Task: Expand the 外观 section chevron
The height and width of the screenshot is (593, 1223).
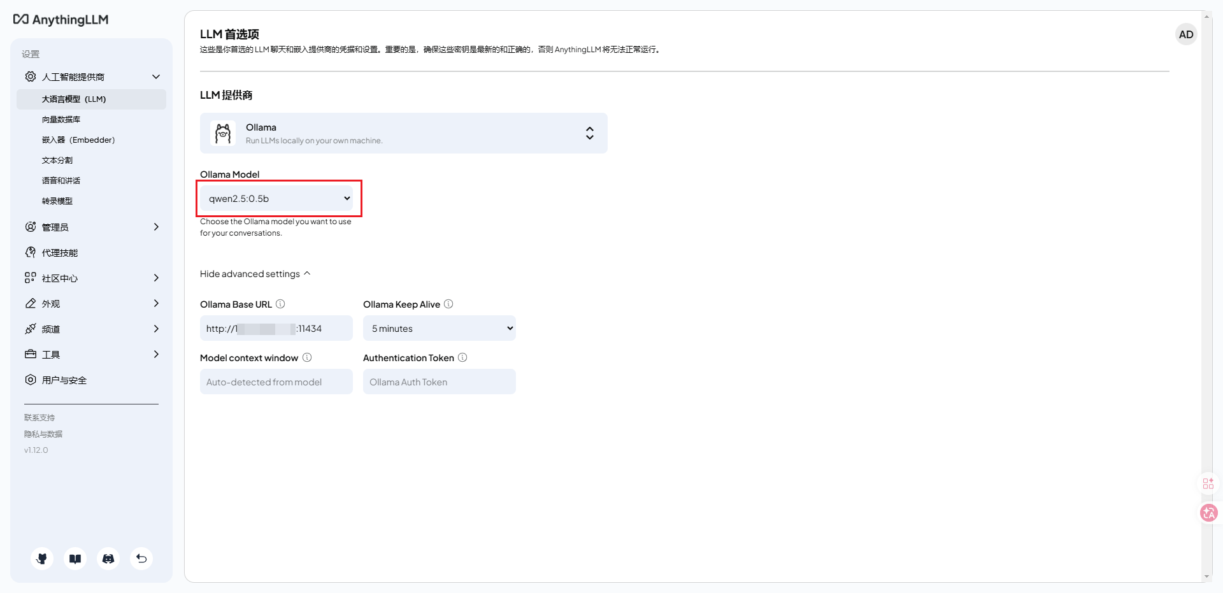Action: tap(156, 303)
